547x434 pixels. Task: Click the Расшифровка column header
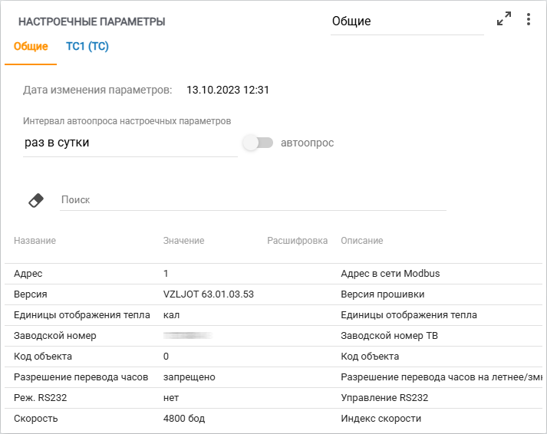click(297, 241)
